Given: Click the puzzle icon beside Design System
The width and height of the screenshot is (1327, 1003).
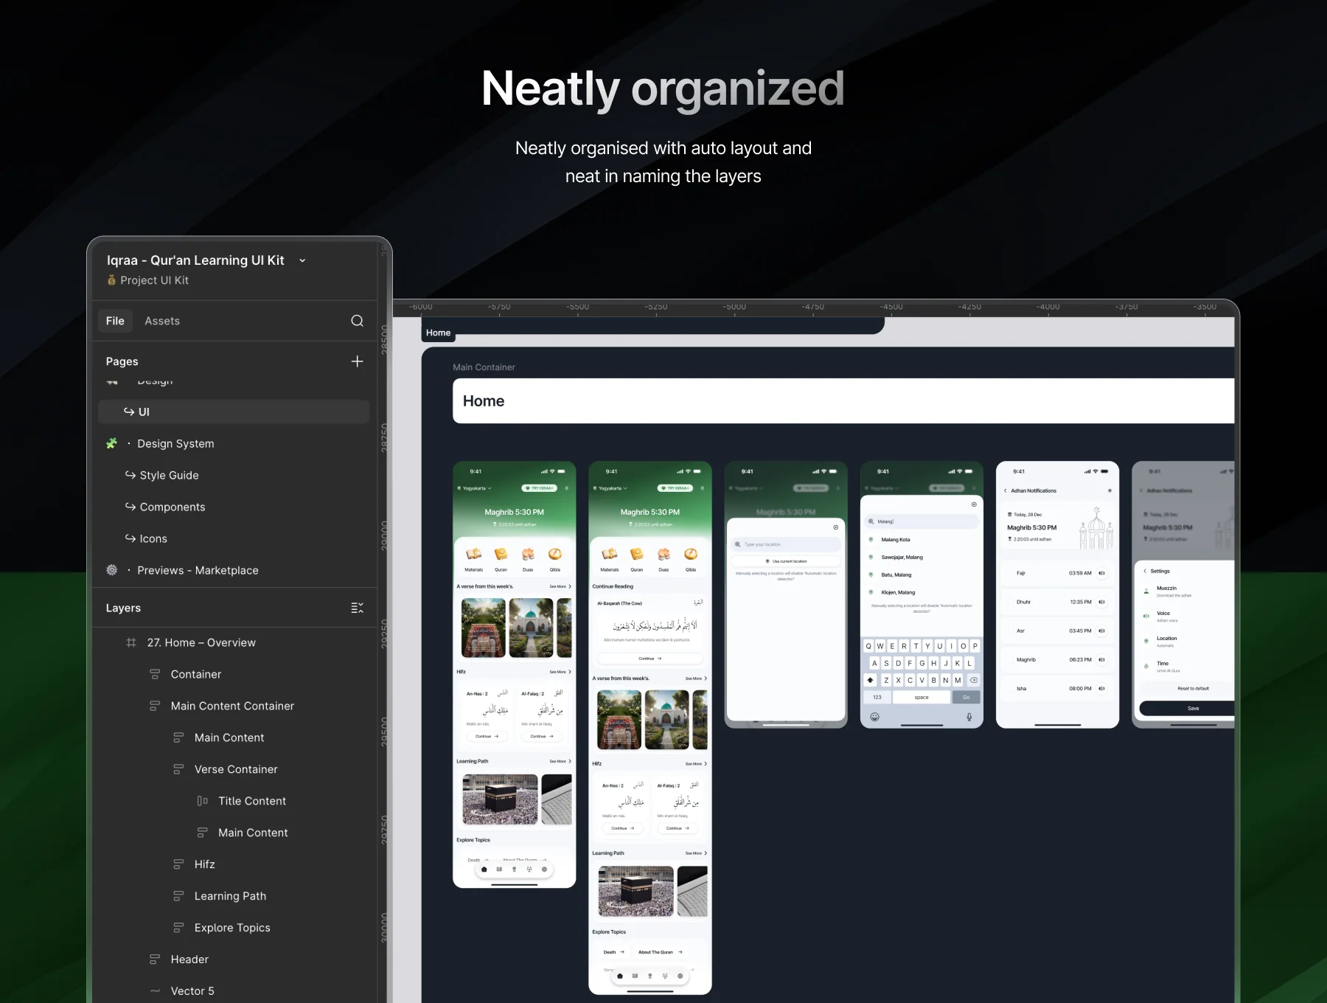Looking at the screenshot, I should 111,443.
